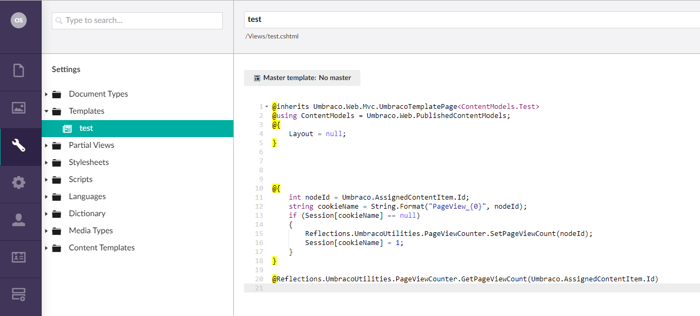The width and height of the screenshot is (700, 316).
Task: Click the Templates folder icon
Action: point(57,111)
